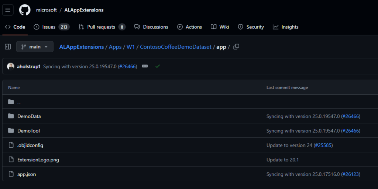The width and height of the screenshot is (378, 189).
Task: Go up to the parent directory ..
Action: (19, 102)
